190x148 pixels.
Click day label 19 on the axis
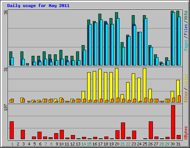point(111,144)
